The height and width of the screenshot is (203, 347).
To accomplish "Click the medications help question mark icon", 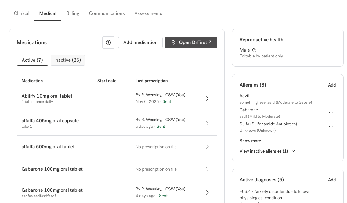I will tap(108, 42).
